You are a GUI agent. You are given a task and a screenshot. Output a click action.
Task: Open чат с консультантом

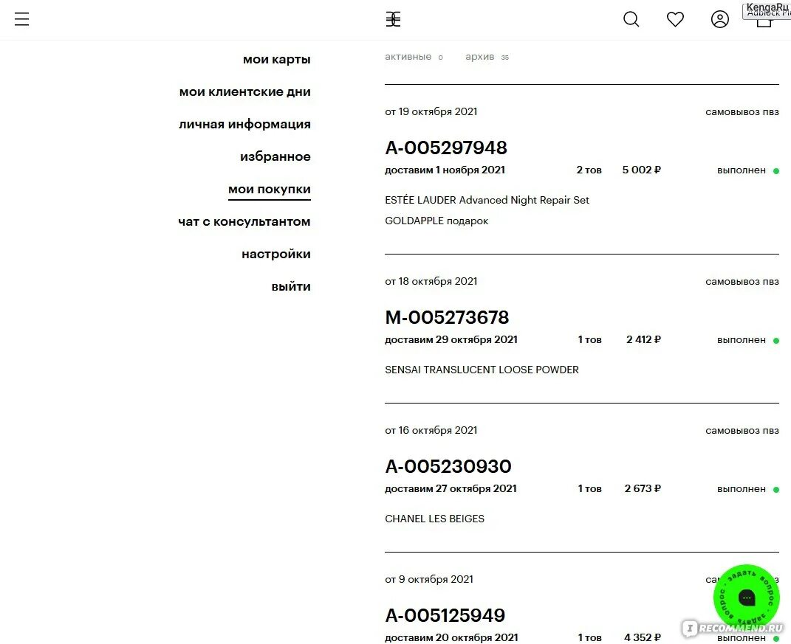244,222
